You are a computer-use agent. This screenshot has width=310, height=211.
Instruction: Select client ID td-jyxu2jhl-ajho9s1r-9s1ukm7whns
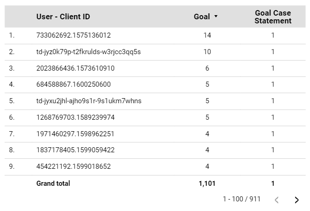(89, 101)
